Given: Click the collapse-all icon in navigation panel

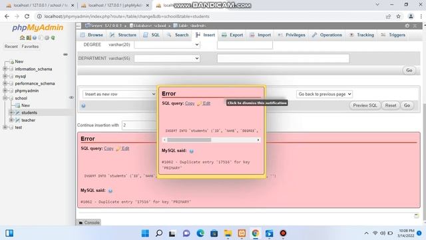Looking at the screenshot, I should [x=65, y=55].
